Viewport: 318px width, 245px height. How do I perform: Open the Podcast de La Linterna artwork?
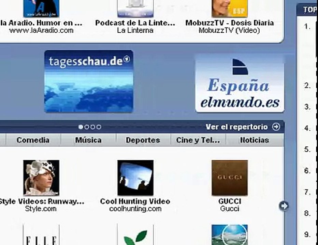point(135,8)
